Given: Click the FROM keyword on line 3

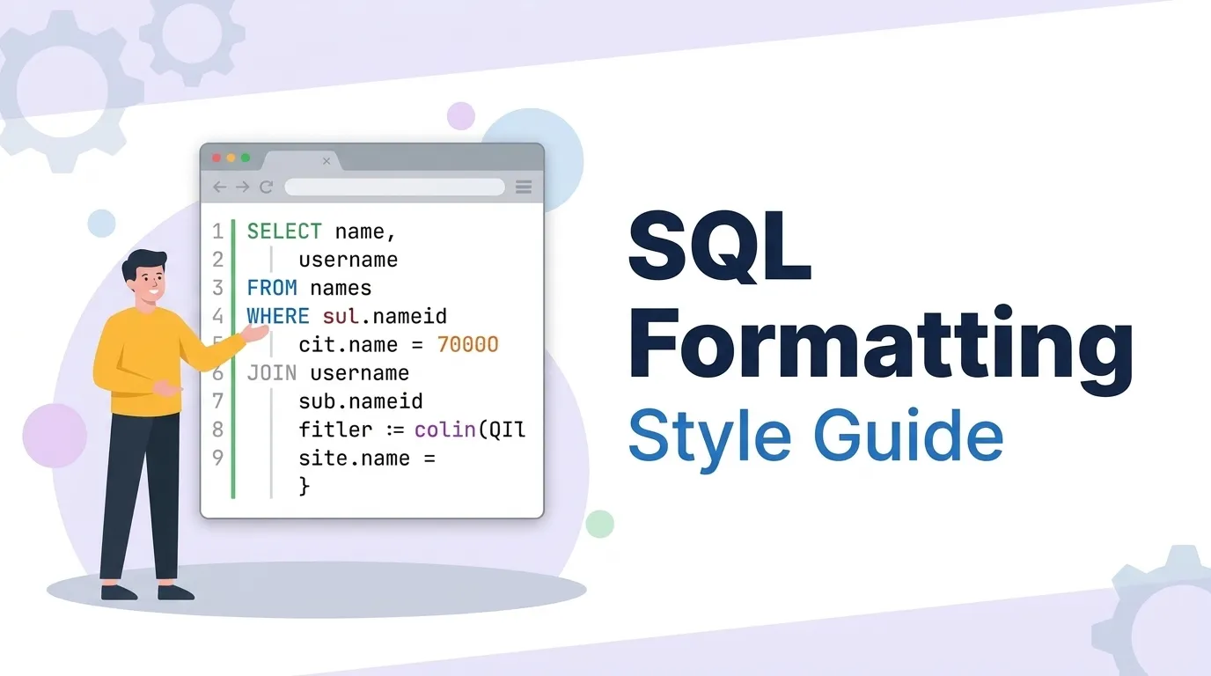Looking at the screenshot, I should click(x=272, y=288).
